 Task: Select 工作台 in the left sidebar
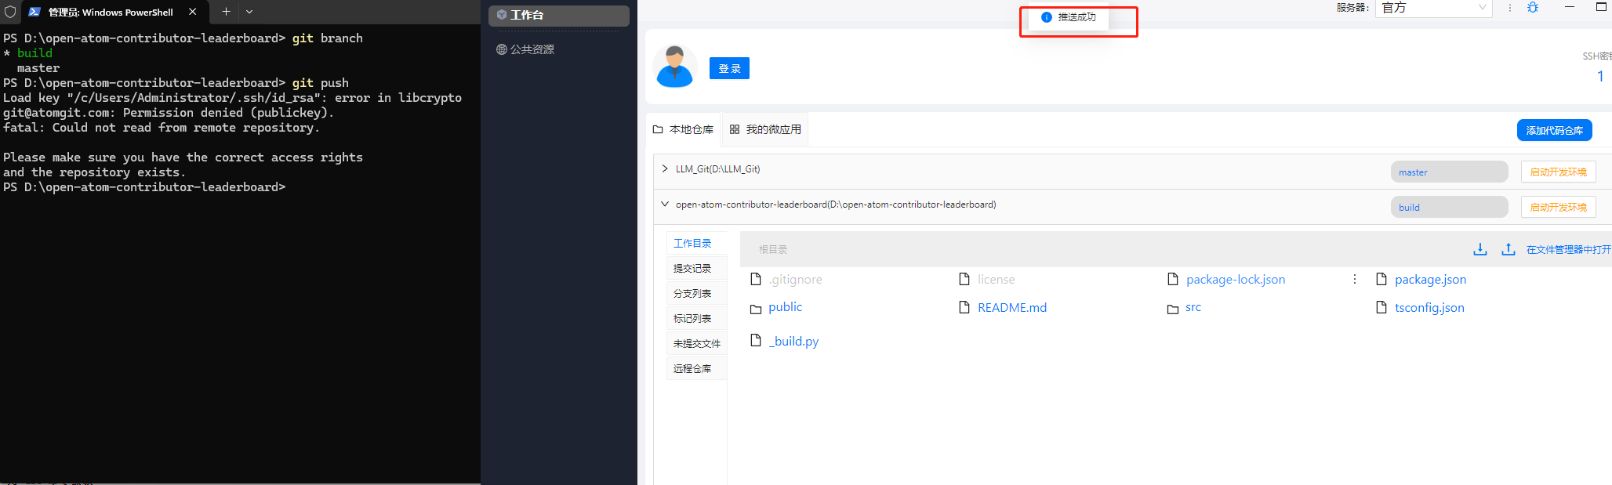(559, 16)
